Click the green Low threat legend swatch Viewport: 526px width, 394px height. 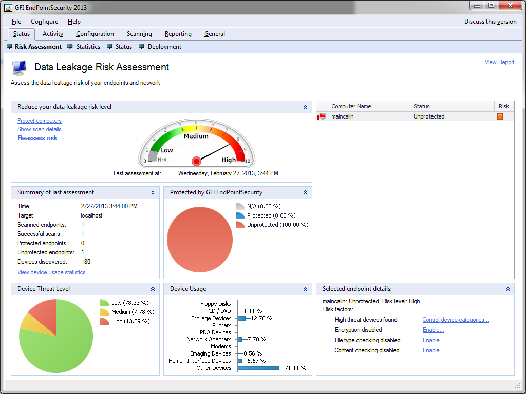(104, 303)
